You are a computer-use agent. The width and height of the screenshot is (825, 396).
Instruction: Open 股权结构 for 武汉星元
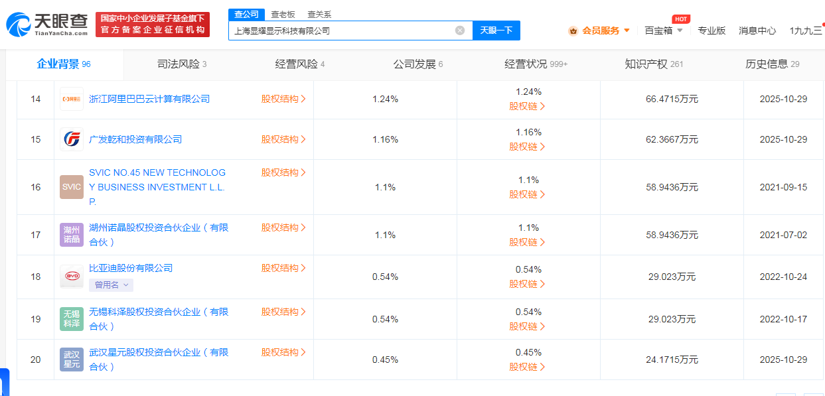click(x=283, y=352)
